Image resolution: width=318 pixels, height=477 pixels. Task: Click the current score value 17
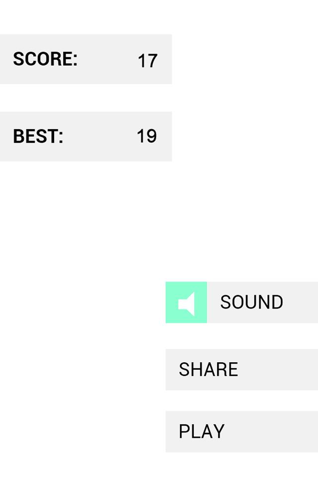coord(147,61)
